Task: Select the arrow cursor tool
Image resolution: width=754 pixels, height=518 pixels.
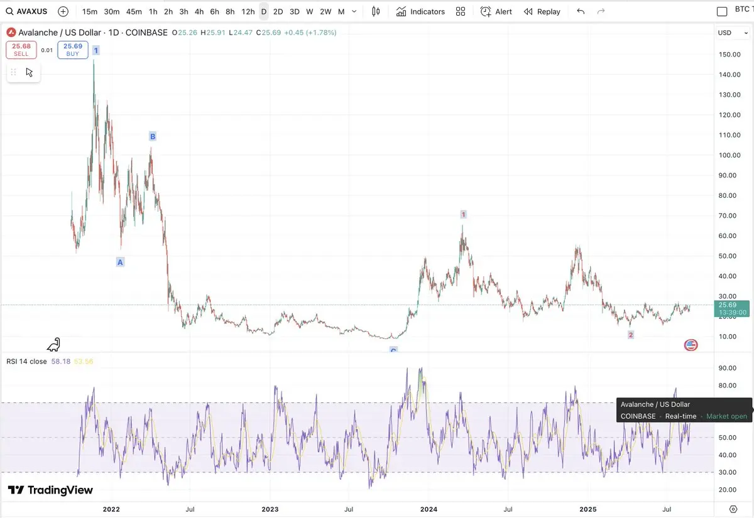Action: click(30, 72)
